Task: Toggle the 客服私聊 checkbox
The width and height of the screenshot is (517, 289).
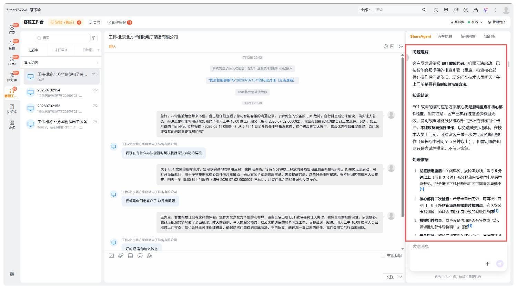Action: 383,256
